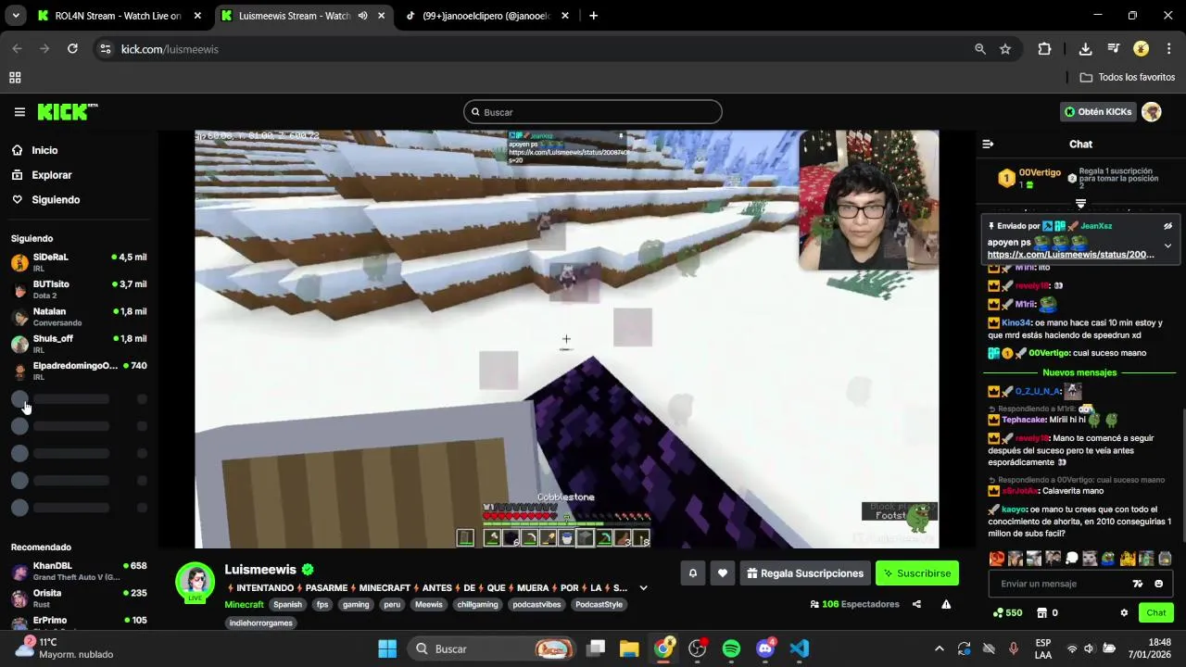Click the green Chat send button
This screenshot has height=667, width=1186.
[1156, 612]
